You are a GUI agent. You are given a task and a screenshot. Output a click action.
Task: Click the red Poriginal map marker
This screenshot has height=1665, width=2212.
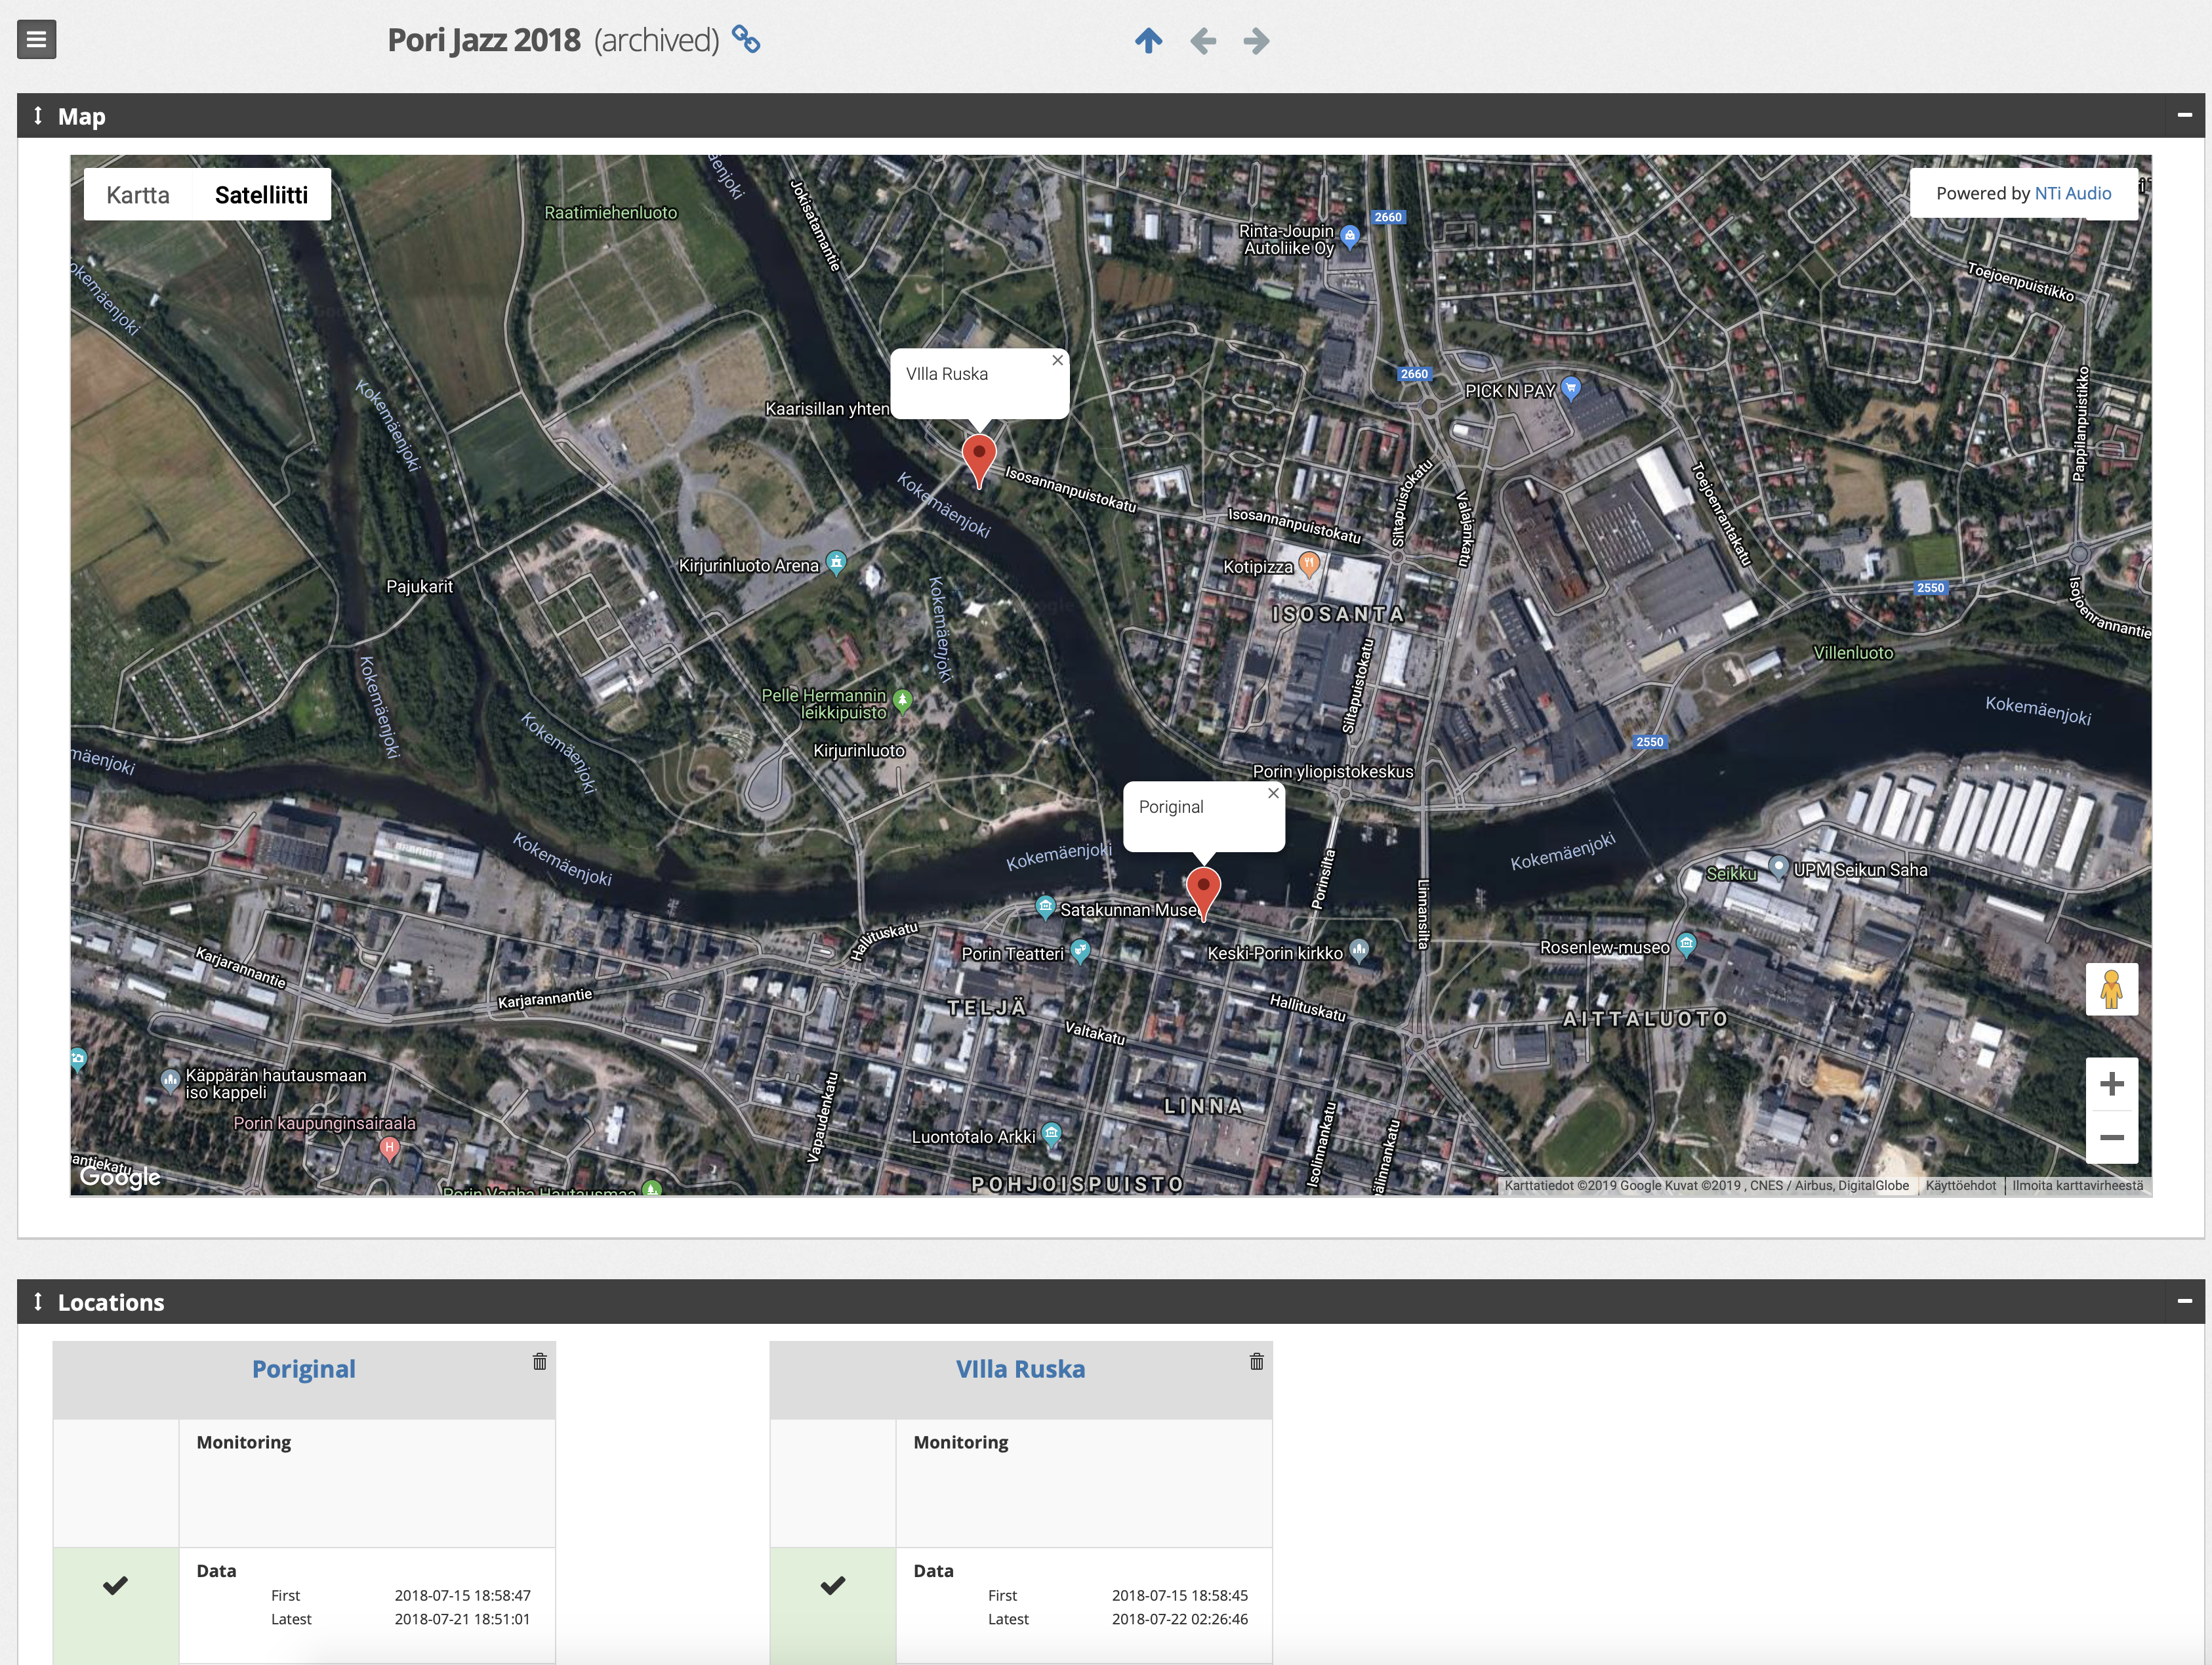(x=1203, y=888)
